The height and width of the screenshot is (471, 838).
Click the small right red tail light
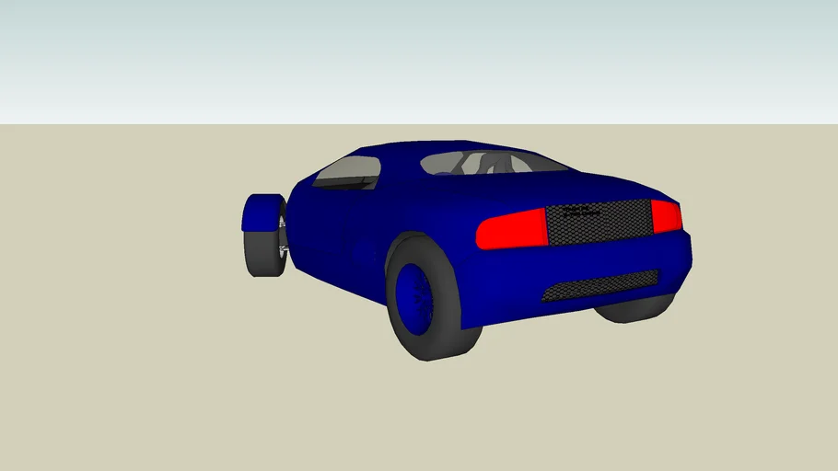tap(667, 216)
